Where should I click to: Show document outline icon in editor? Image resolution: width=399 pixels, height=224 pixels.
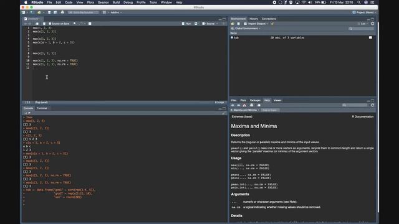point(224,24)
